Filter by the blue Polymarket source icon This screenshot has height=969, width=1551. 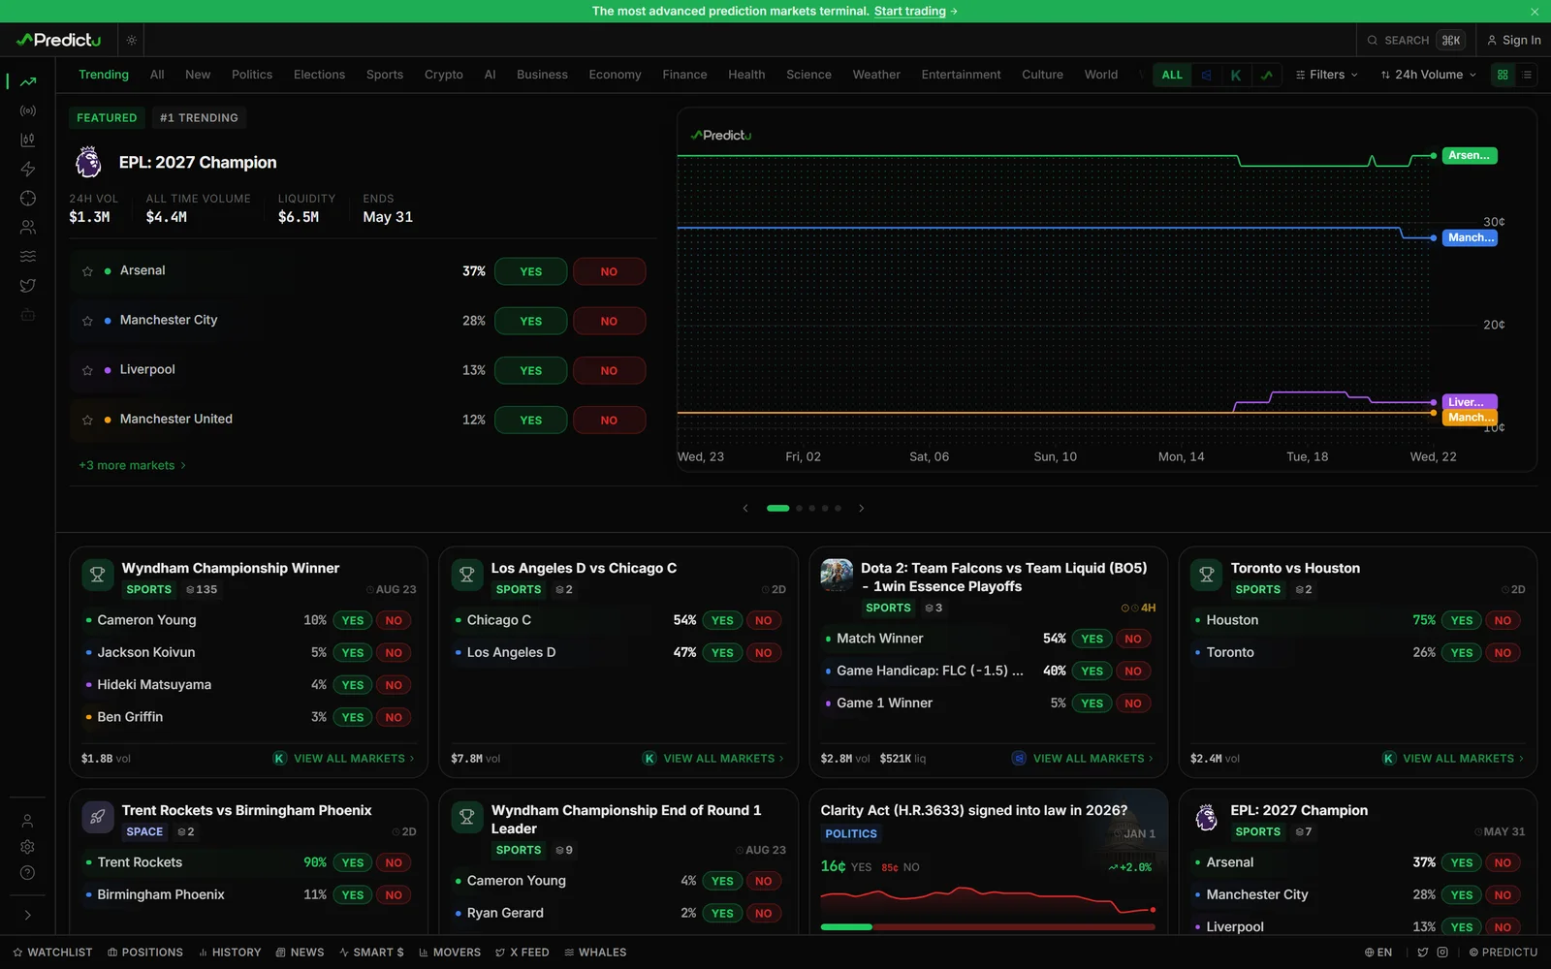click(1206, 75)
